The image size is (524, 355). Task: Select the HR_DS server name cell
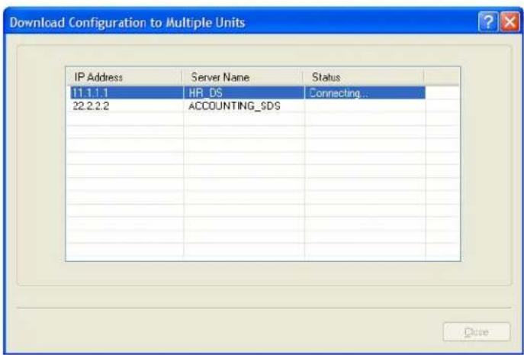[244, 92]
